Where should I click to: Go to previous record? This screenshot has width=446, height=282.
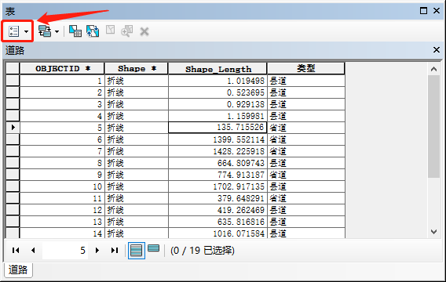pos(33,250)
